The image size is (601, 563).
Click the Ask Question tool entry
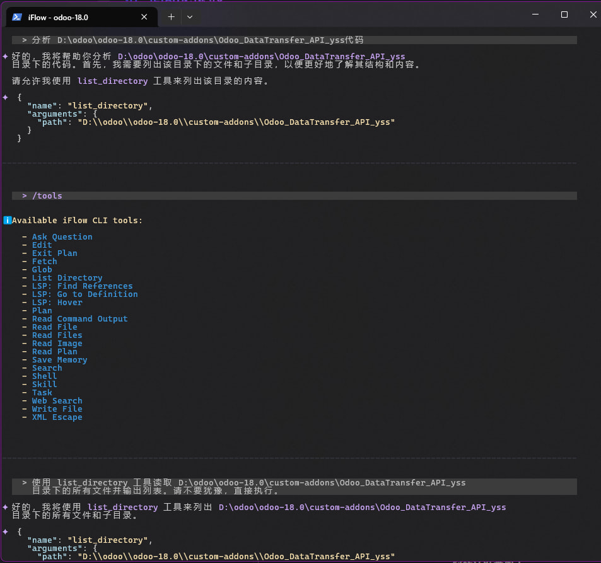(x=62, y=237)
